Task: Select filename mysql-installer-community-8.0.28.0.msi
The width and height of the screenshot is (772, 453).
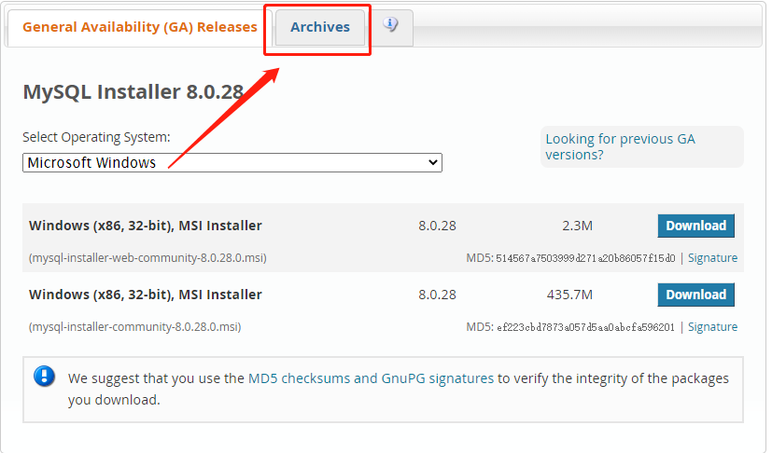Action: 135,326
